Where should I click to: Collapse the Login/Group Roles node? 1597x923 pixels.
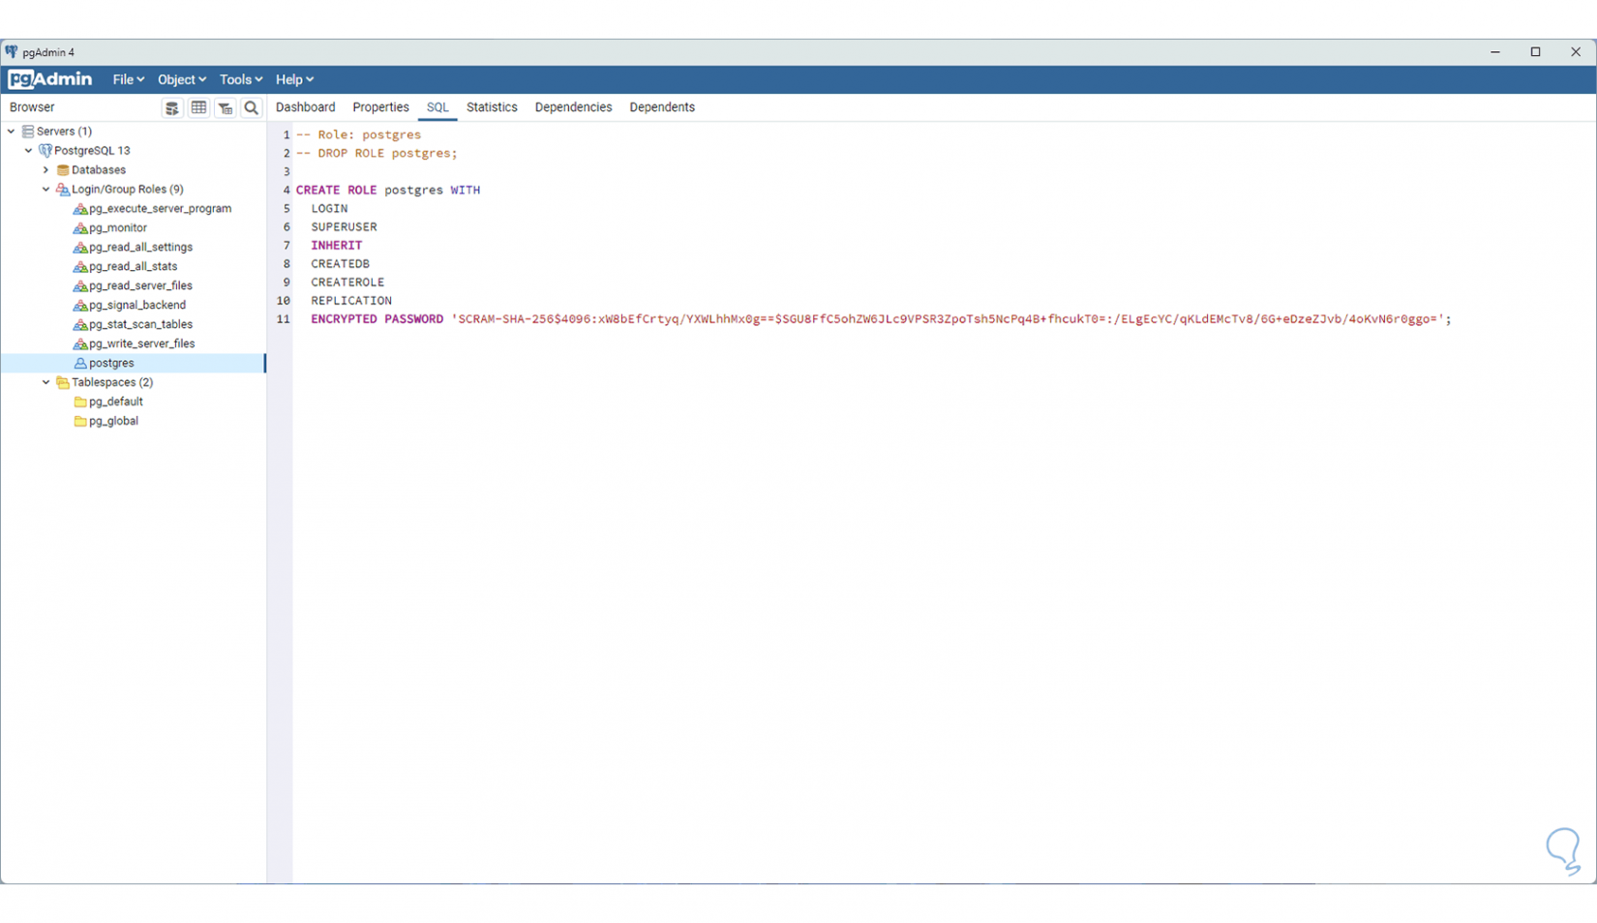tap(46, 190)
